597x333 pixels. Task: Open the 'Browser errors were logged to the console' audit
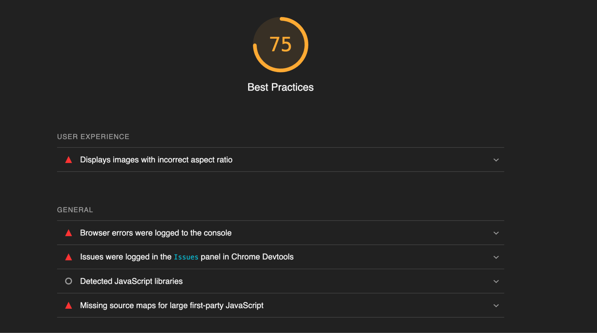click(156, 233)
